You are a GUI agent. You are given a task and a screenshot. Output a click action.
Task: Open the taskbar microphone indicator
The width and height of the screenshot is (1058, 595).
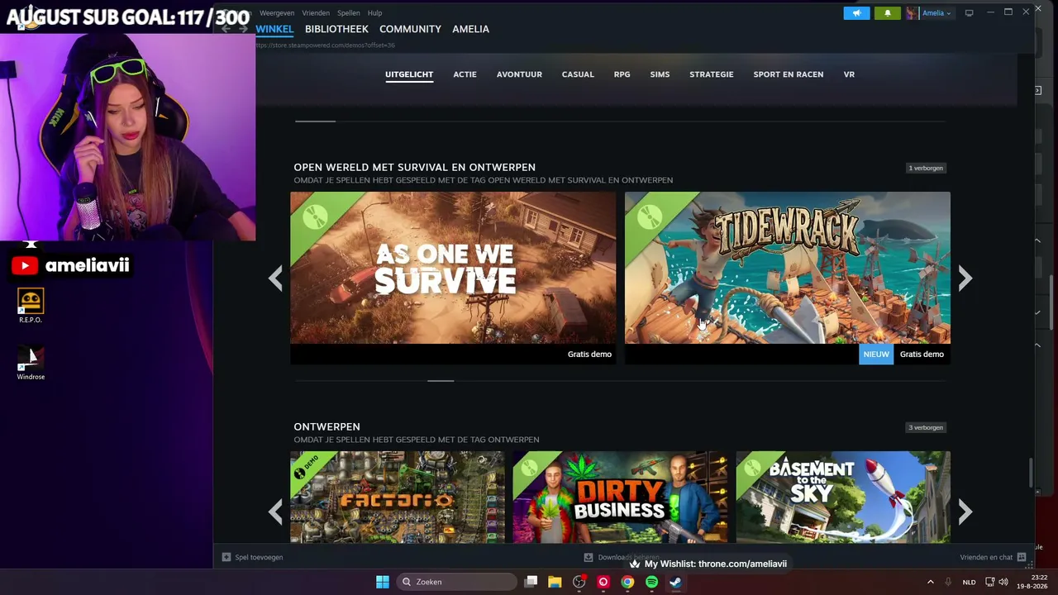click(x=948, y=582)
